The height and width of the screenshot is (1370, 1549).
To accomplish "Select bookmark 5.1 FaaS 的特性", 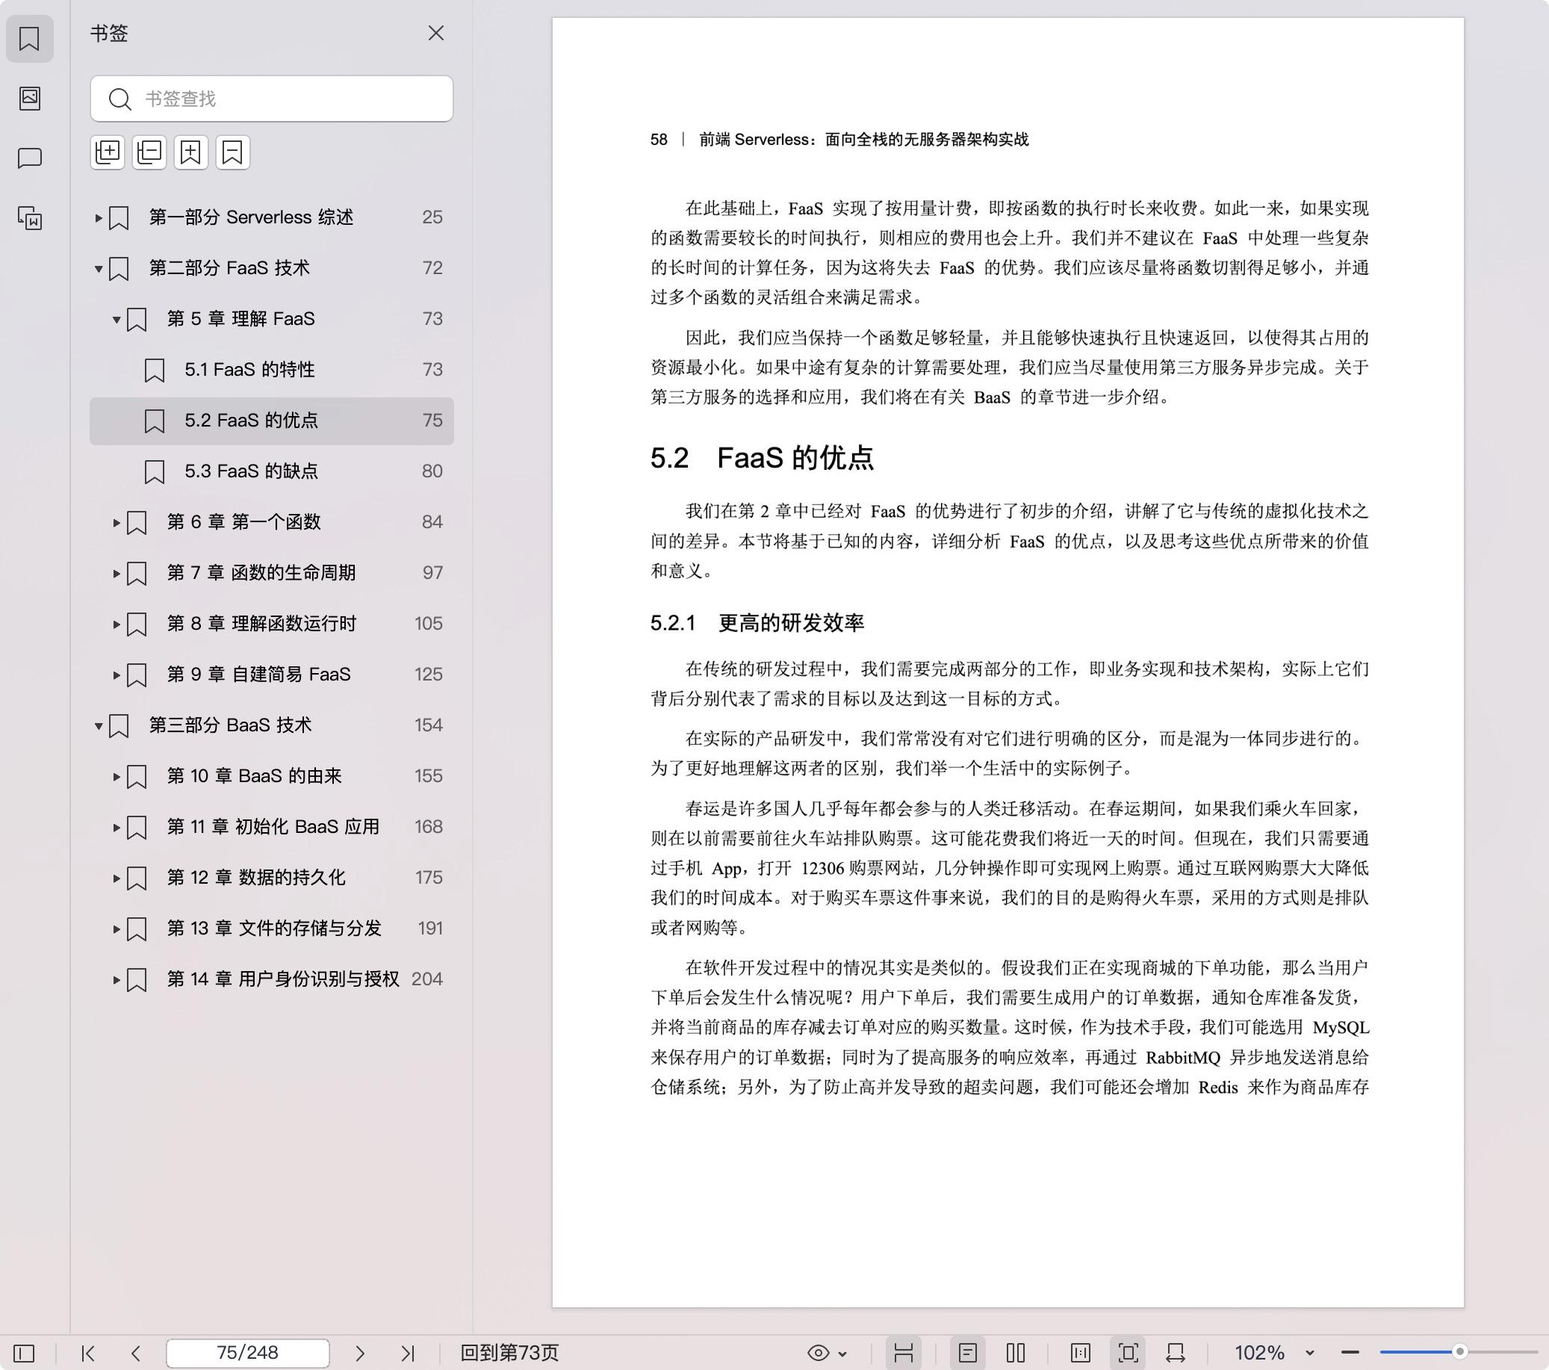I will click(271, 370).
